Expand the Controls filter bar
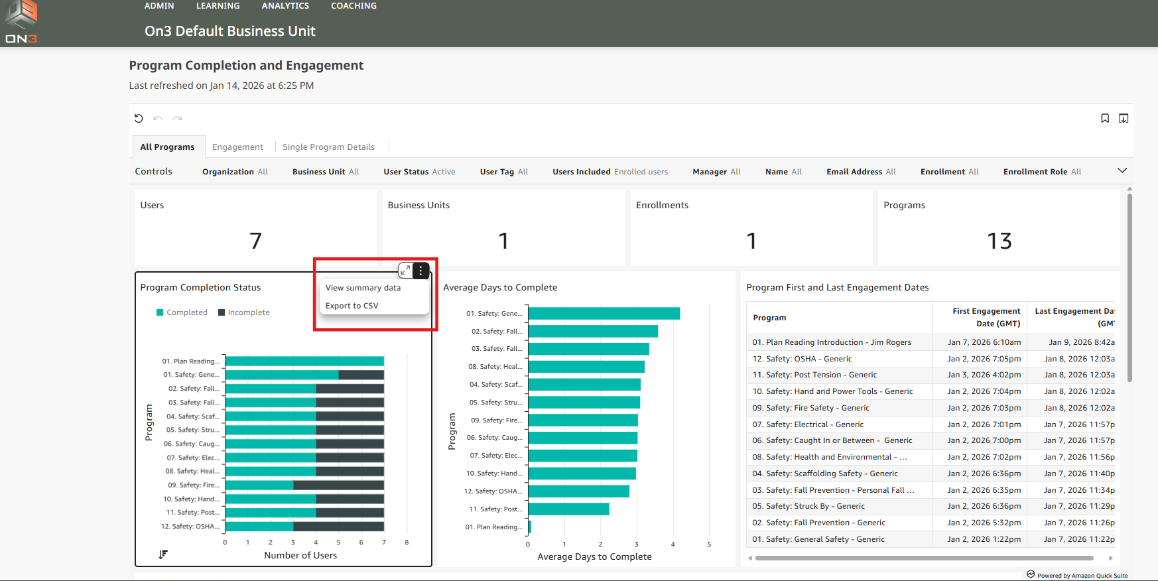Image resolution: width=1158 pixels, height=581 pixels. [1122, 171]
